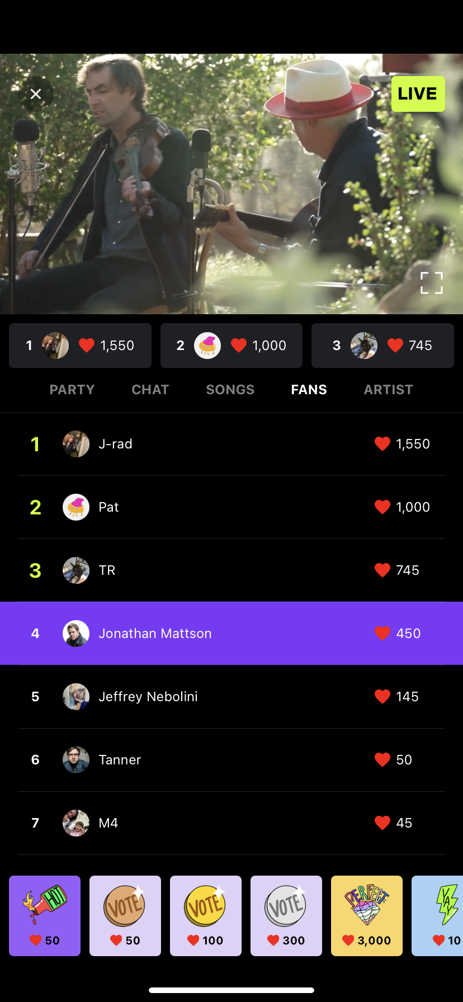Tap Jeffrey Nebolini's profile picture
The image size is (463, 1002).
pyautogui.click(x=76, y=697)
